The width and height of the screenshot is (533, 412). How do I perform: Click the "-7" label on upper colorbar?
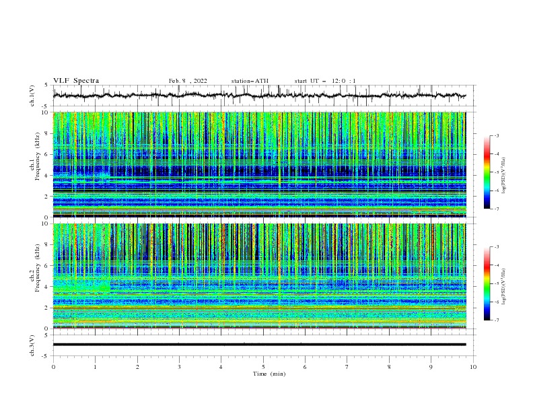coord(497,209)
